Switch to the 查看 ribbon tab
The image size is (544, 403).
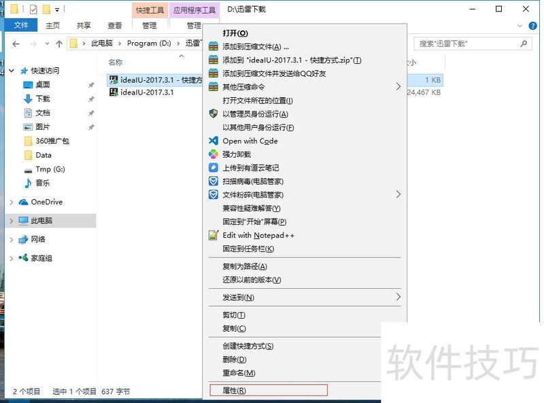coord(115,25)
